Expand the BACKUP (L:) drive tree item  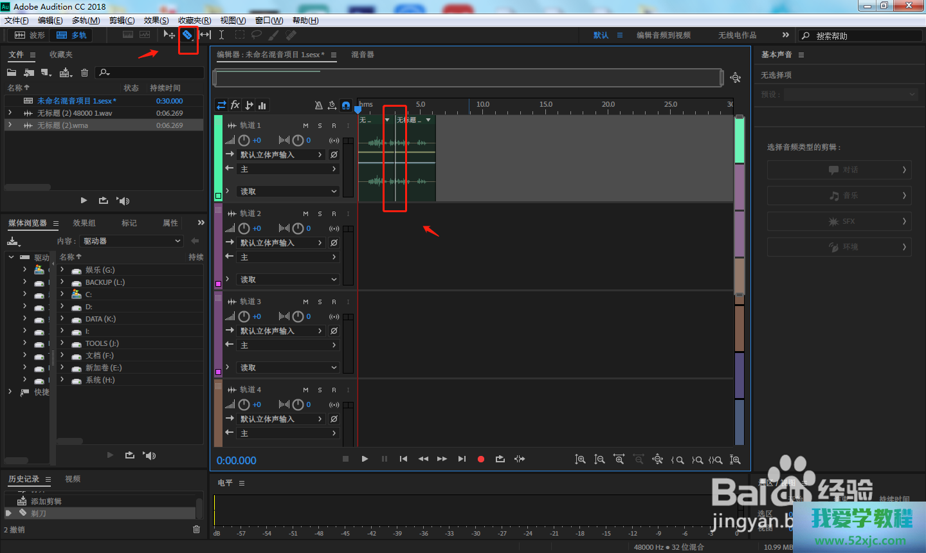click(x=62, y=282)
